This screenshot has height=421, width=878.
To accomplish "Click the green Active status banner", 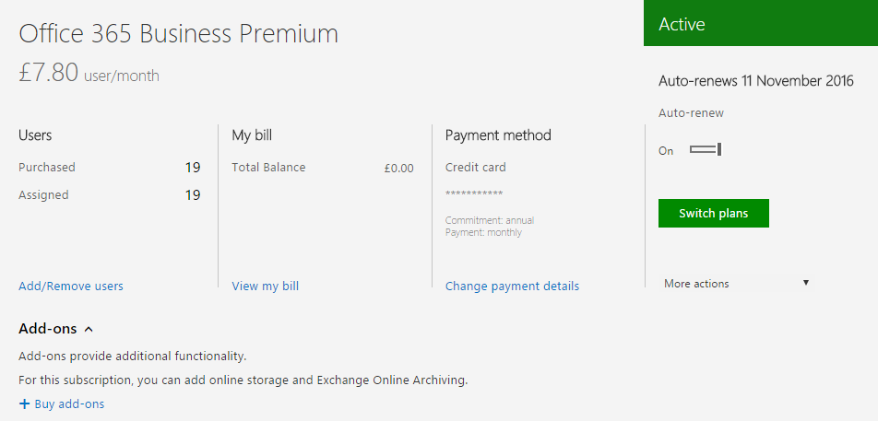I will (761, 23).
